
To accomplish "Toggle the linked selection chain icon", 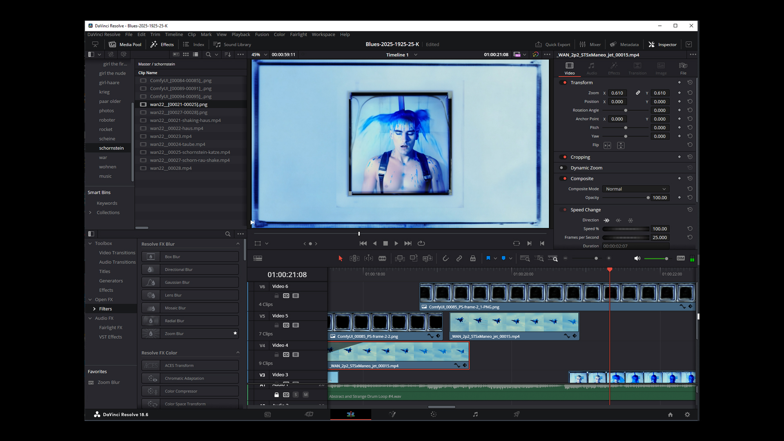I will [459, 258].
